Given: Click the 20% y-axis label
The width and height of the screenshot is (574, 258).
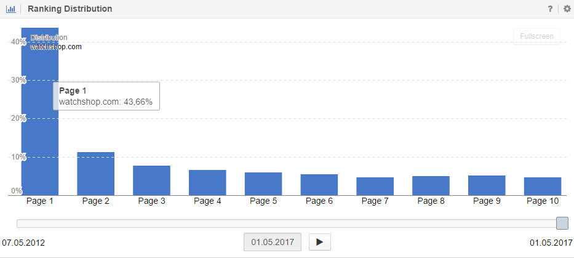Looking at the screenshot, I should 18,118.
